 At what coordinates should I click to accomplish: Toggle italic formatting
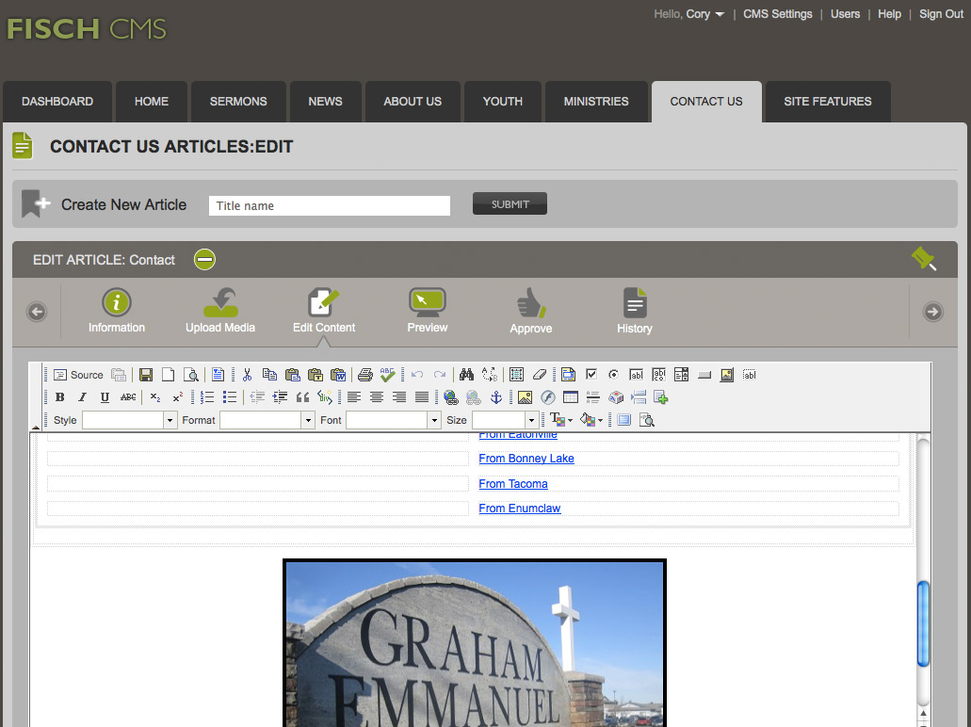point(82,397)
